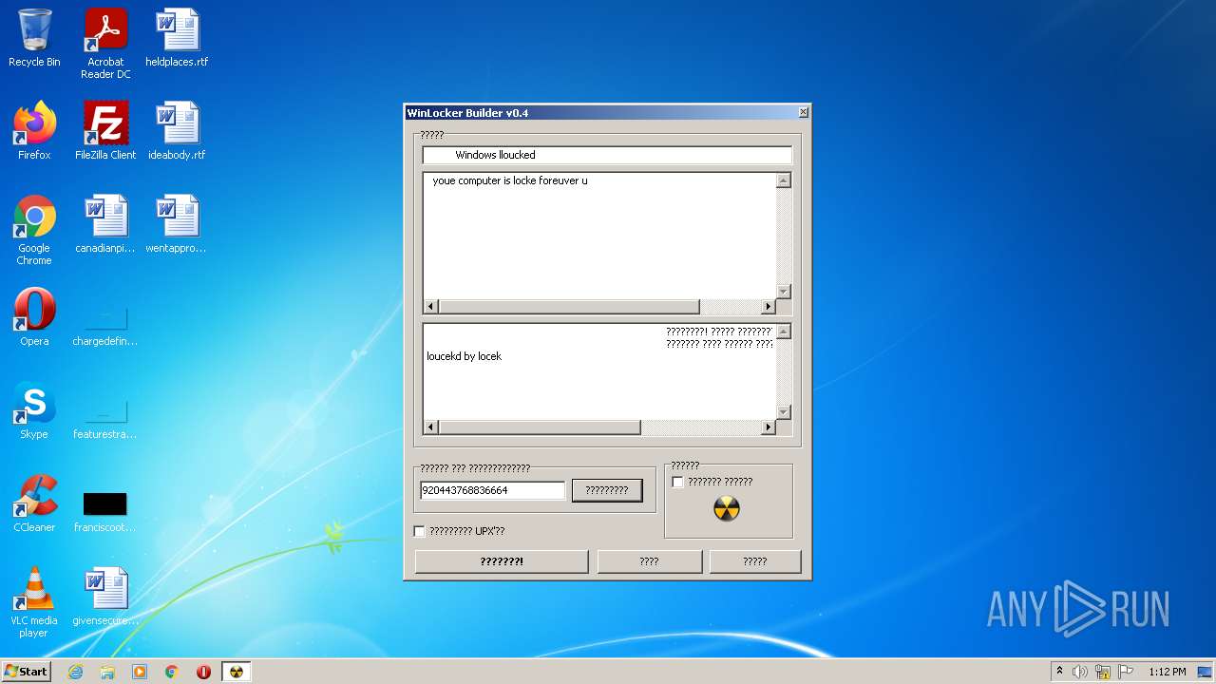Open FileZilla Client shortcut
This screenshot has width=1216, height=684.
click(105, 131)
